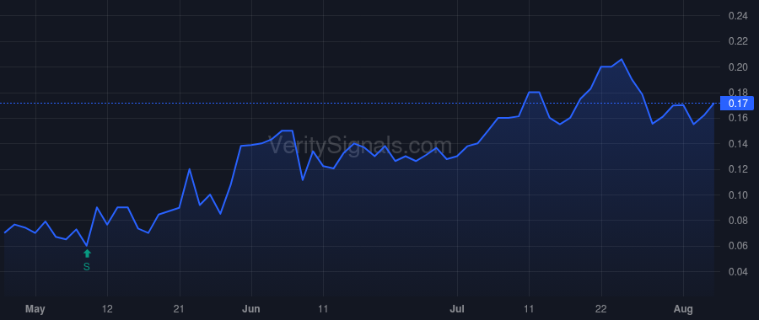
Task: Click the Jul date axis label
Action: (457, 309)
